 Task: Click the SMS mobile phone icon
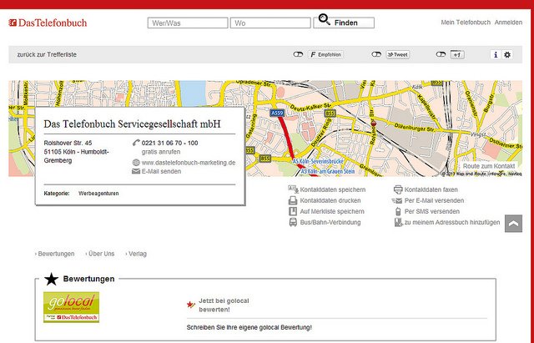(398, 211)
